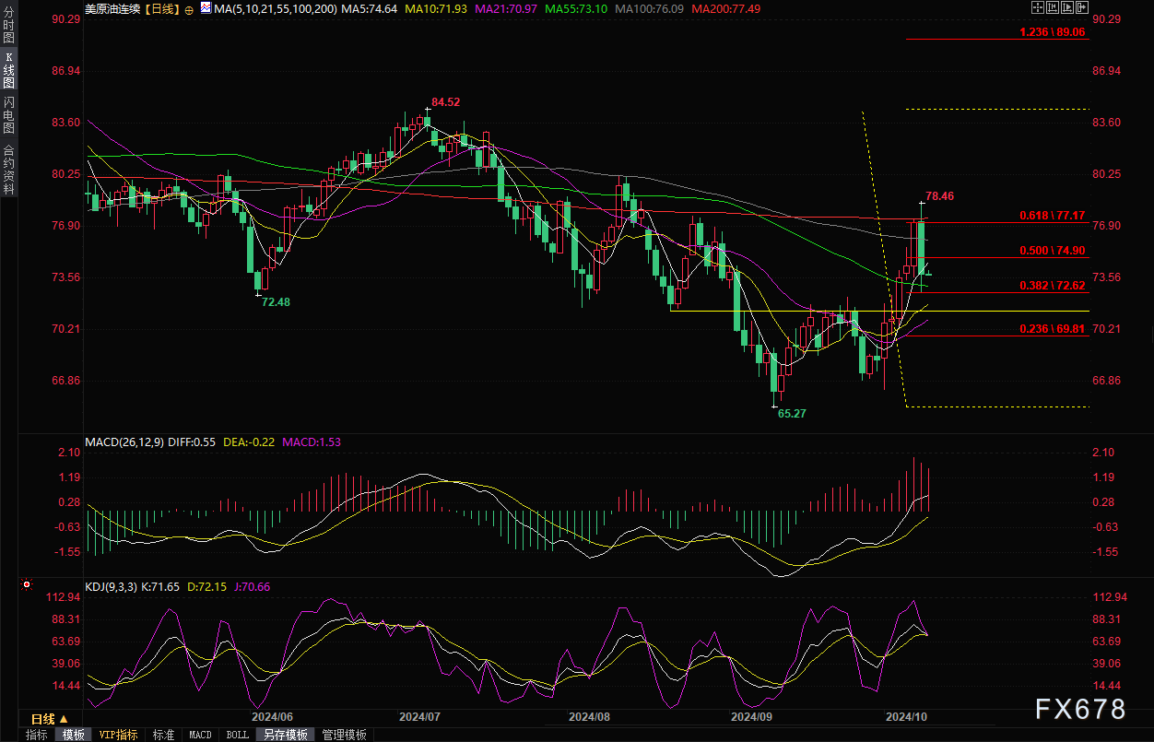Click the shift-chart-right range icon
Viewport: 1154px width, 742px height.
[1068, 8]
